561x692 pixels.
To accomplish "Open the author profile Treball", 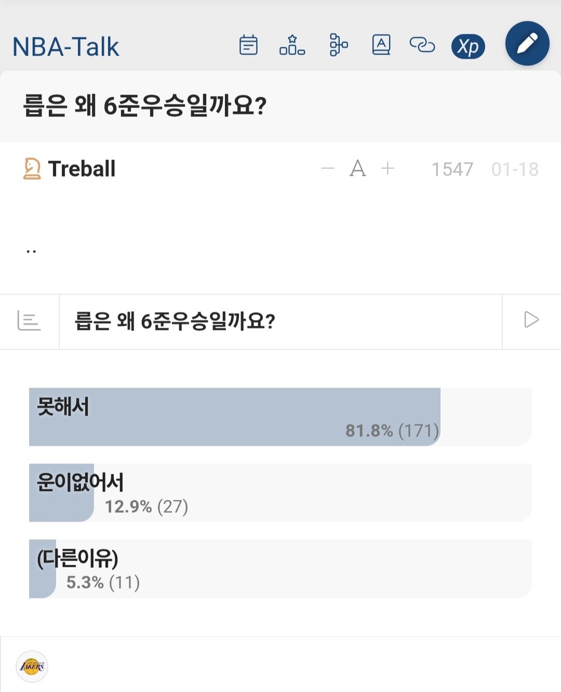I will coord(82,169).
